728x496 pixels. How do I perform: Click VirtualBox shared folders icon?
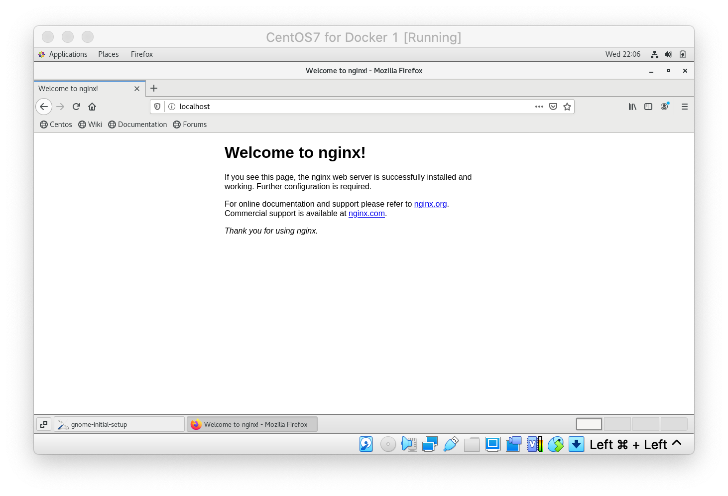(472, 444)
